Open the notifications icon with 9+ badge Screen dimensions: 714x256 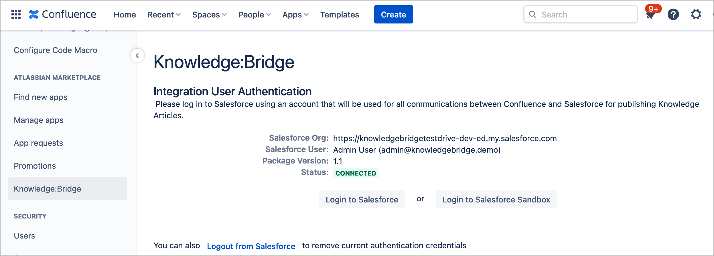click(x=650, y=15)
